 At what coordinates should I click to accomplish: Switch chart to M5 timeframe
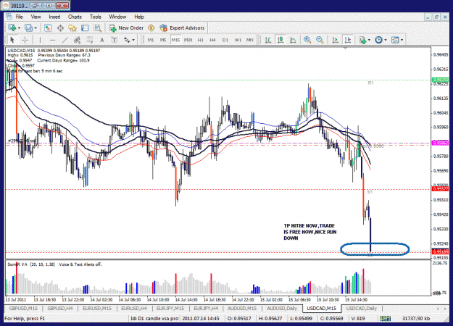click(x=163, y=40)
